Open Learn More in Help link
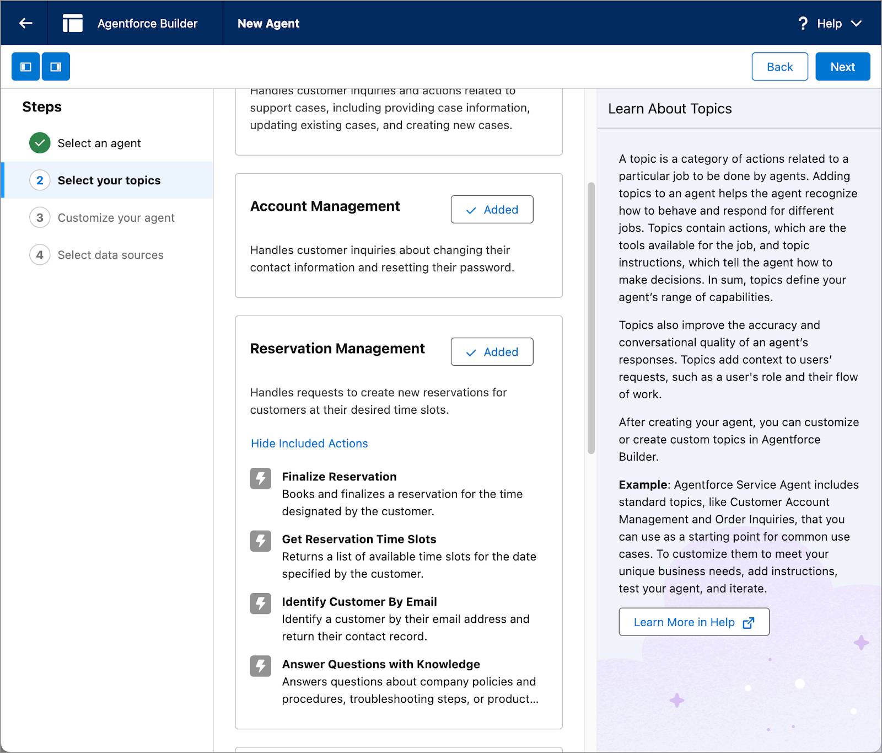The width and height of the screenshot is (882, 753). pyautogui.click(x=693, y=622)
